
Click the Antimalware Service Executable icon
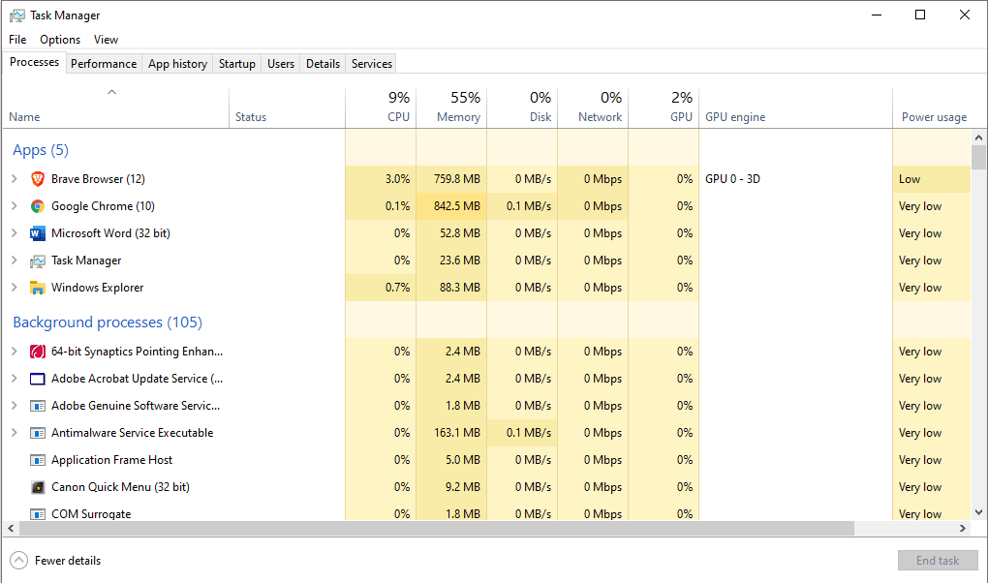[x=38, y=433]
